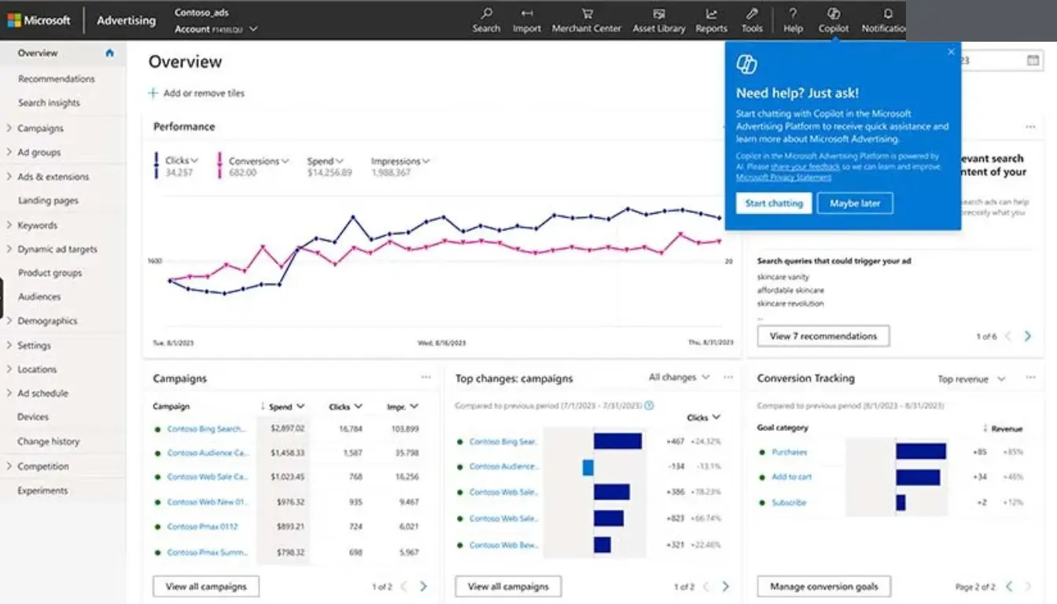Screen dimensions: 1057x604
Task: Click the Start chatting button
Action: (773, 203)
